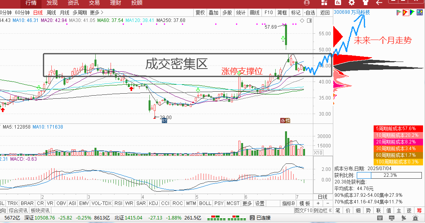Click the diamond marker icon above chart
Viewport: 425px width, 223px height.
[302, 21]
